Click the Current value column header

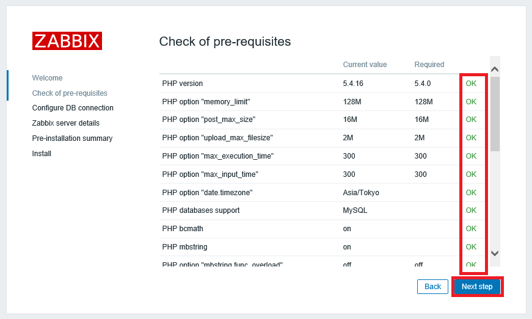(365, 65)
